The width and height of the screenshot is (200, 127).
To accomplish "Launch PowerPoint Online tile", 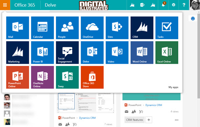I will (18, 77).
